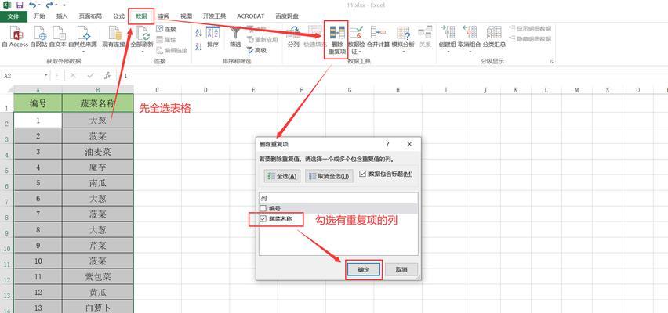Sort descending with the Z-A icon
The height and width of the screenshot is (313, 668).
[198, 46]
